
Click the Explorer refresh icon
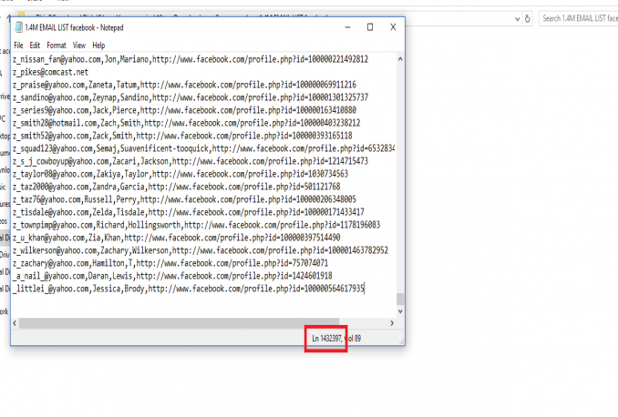(526, 17)
